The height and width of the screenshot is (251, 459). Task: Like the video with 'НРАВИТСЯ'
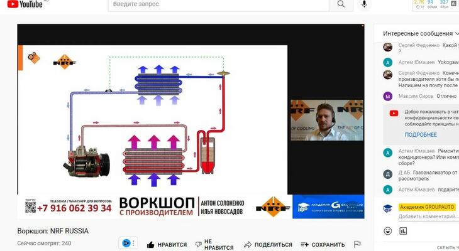[x=167, y=245]
